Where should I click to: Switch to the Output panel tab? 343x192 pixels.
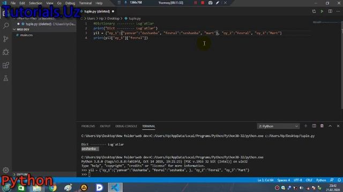coord(105,126)
